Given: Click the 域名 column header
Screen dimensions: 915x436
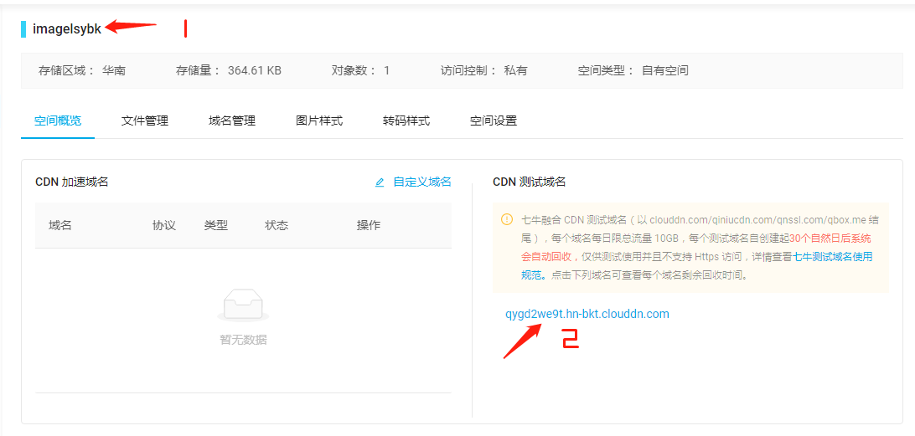Looking at the screenshot, I should [60, 225].
